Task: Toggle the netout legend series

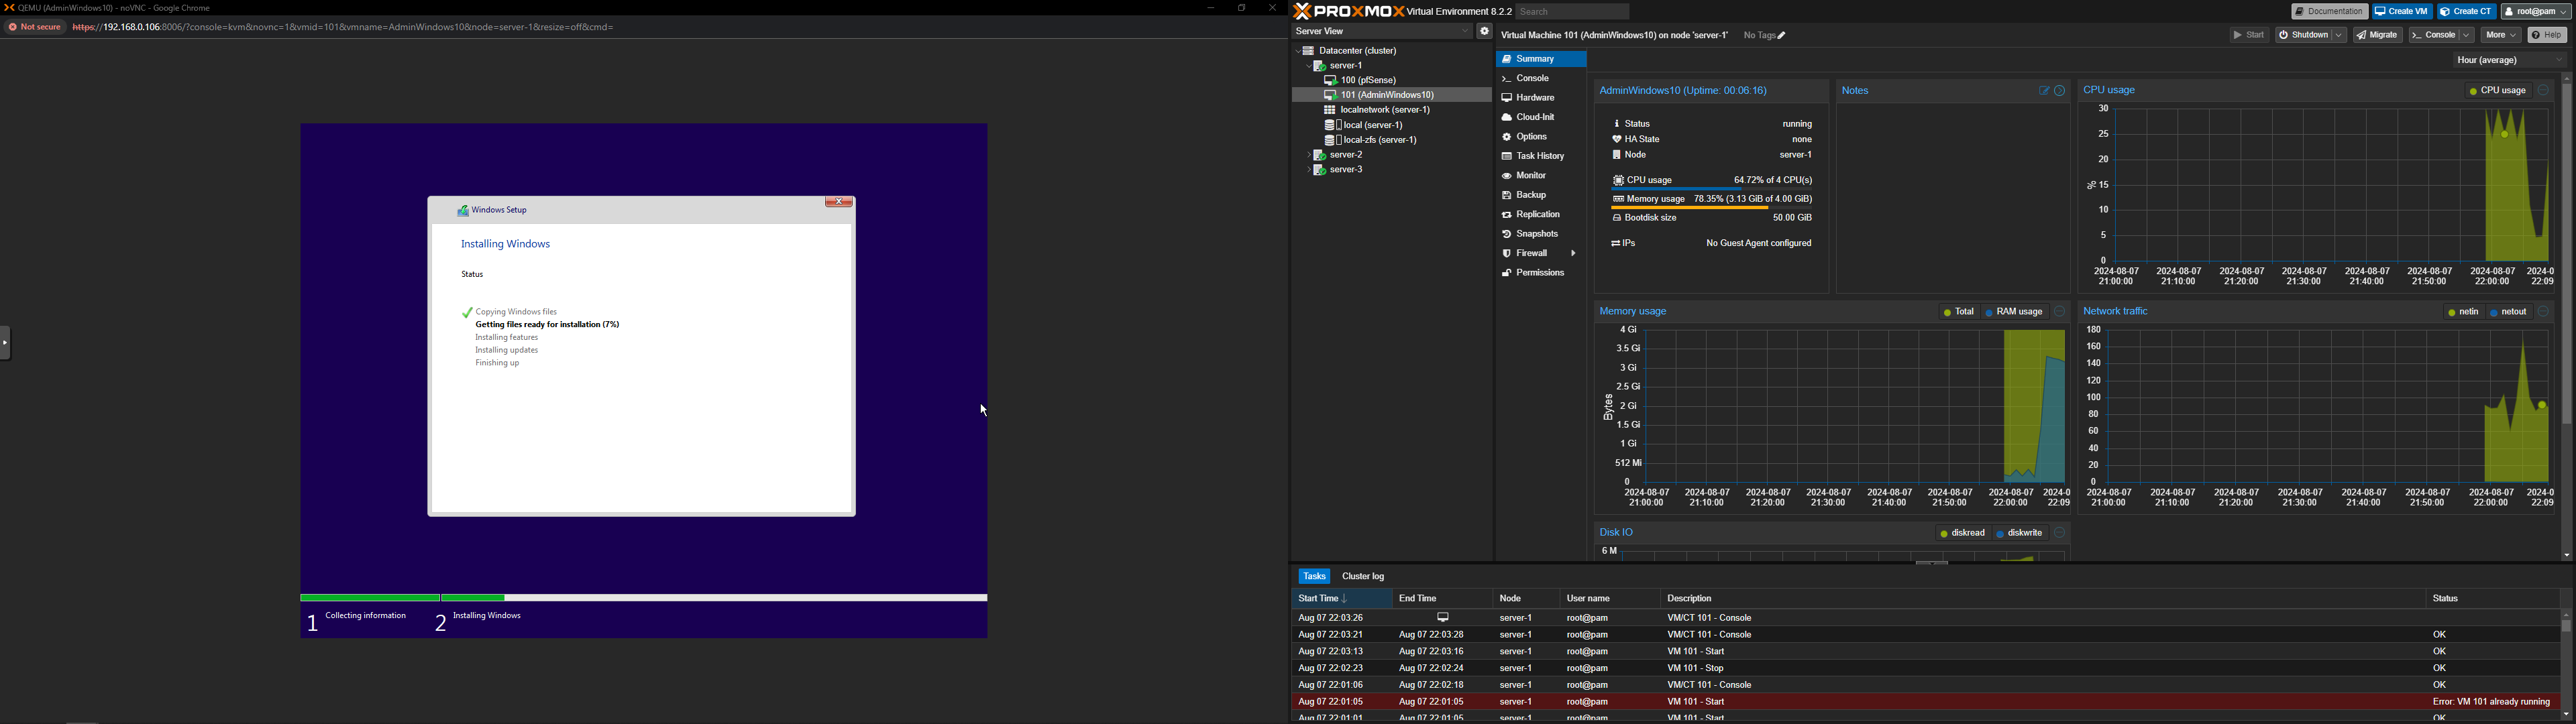Action: 2508,313
